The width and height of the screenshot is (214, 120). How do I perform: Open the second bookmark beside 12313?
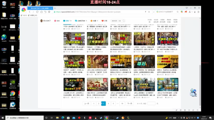(32, 15)
